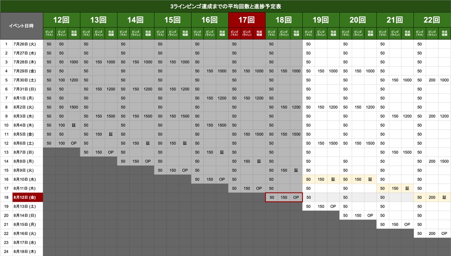Select the red highlighted 17回 column header

tap(247, 20)
